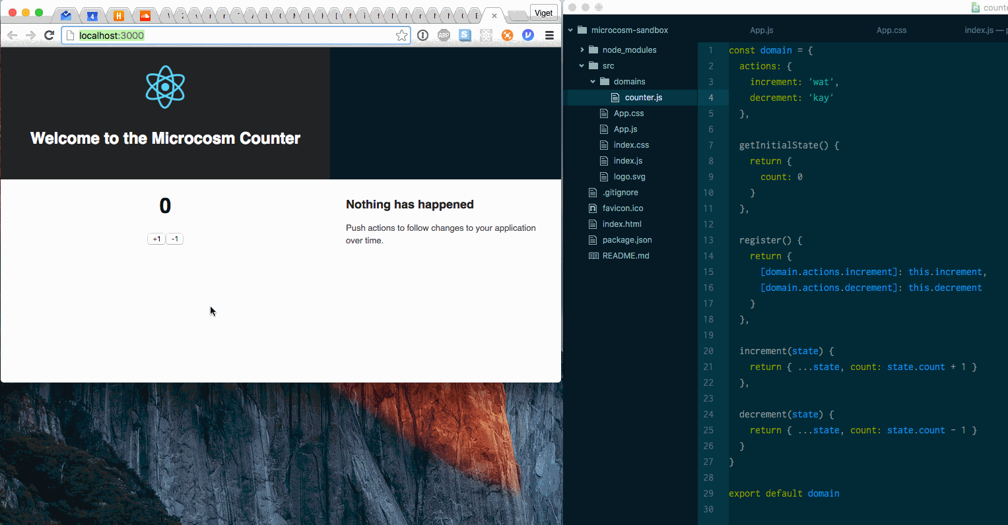Reload the localhost page

coord(49,36)
